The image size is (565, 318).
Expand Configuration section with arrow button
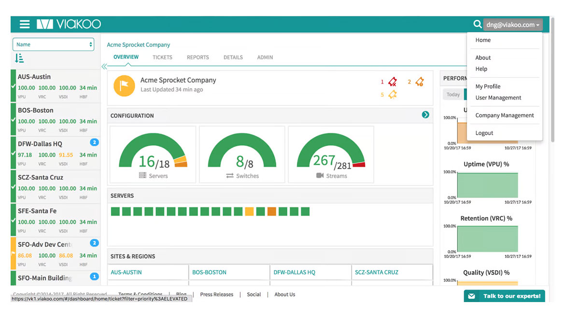425,115
